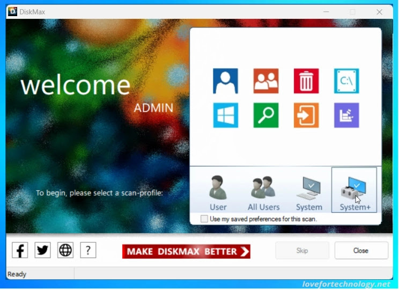This screenshot has height=290, width=399.
Task: Close the DiskMax window with X
Action: [379, 12]
